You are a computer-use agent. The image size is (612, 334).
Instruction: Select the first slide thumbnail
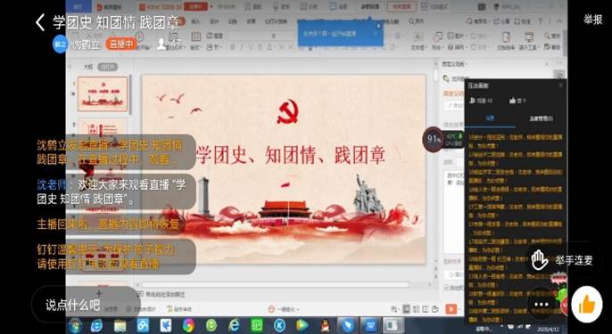click(103, 94)
